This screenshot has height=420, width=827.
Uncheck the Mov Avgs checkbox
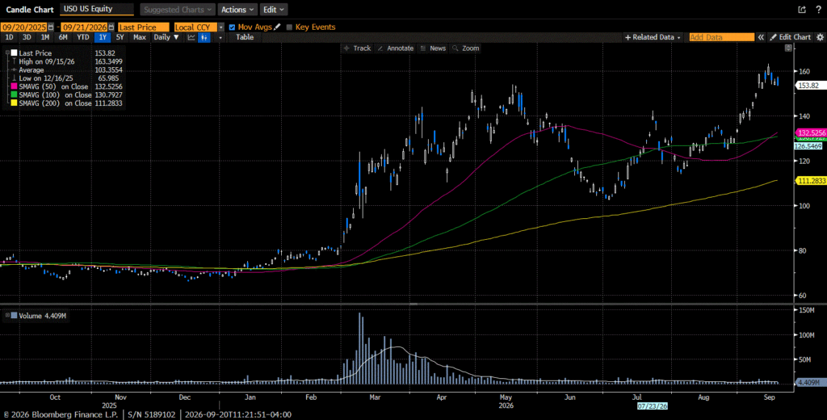coord(233,27)
